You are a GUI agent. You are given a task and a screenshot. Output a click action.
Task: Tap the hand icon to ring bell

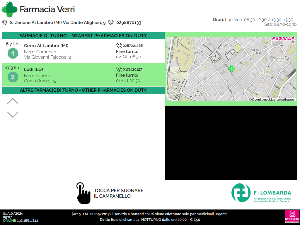[83, 193]
